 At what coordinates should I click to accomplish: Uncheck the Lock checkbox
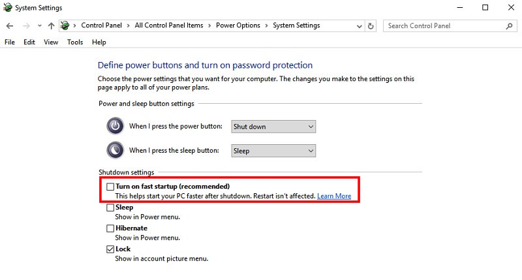tap(110, 249)
